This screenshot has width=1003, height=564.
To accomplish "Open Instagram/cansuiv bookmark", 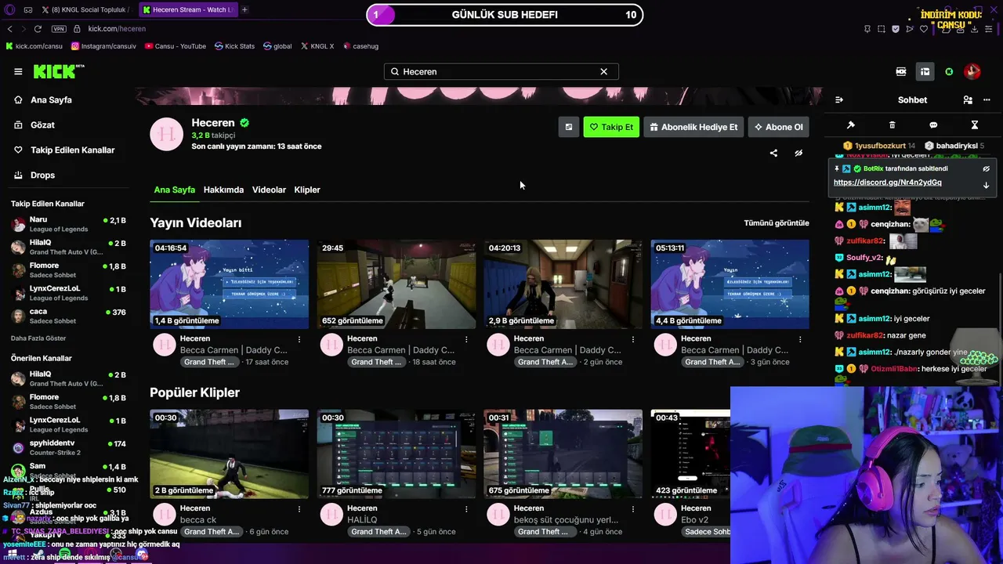I will coord(103,46).
